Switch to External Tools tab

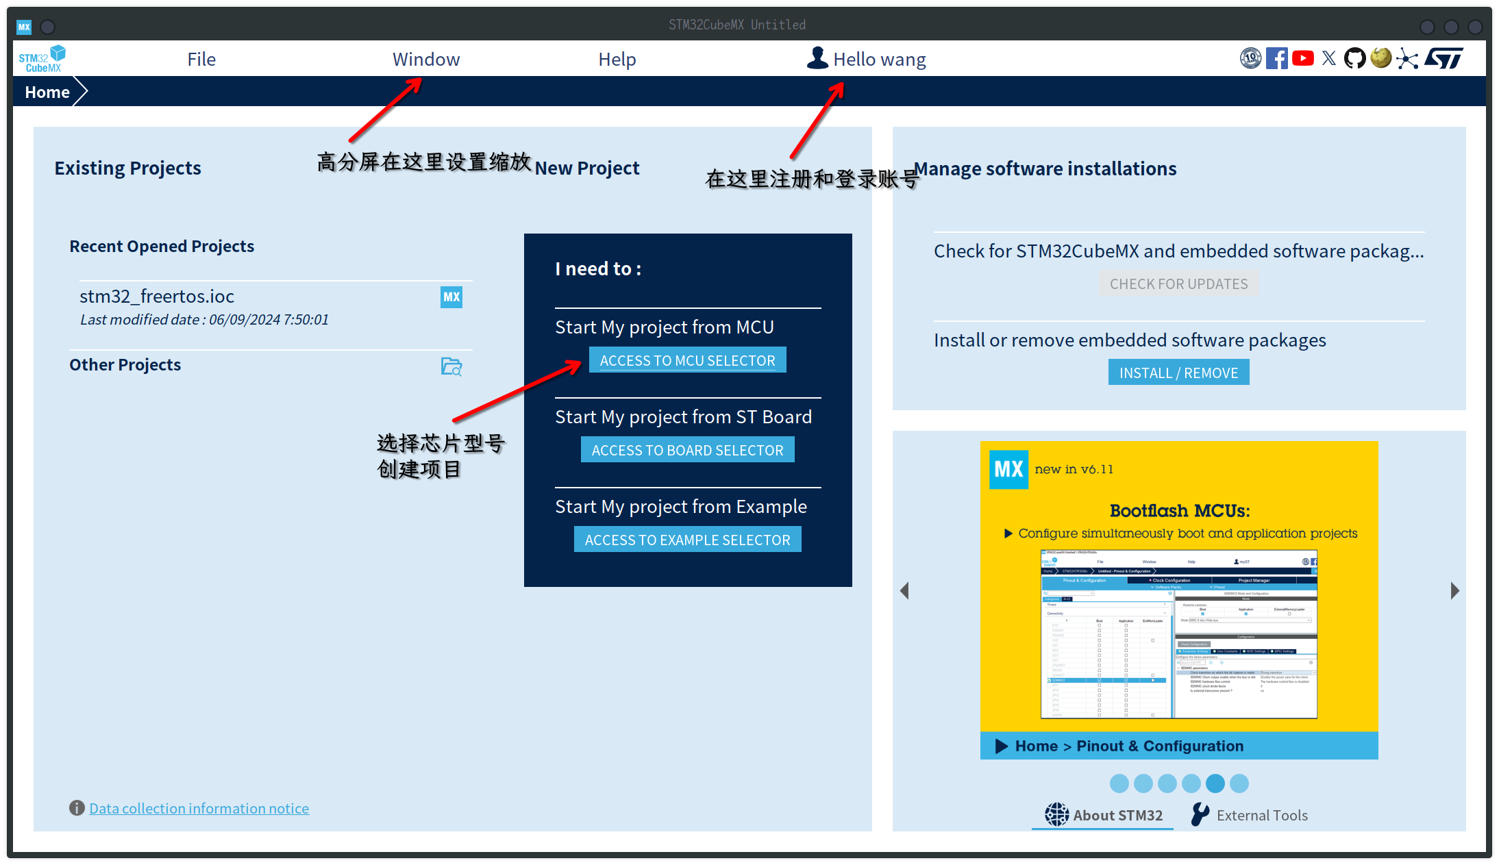point(1250,815)
